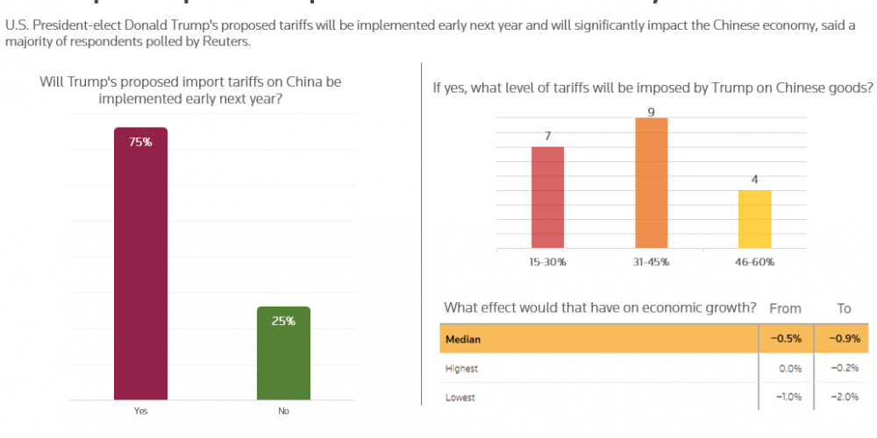Click the 31-45% axis label

pos(651,262)
